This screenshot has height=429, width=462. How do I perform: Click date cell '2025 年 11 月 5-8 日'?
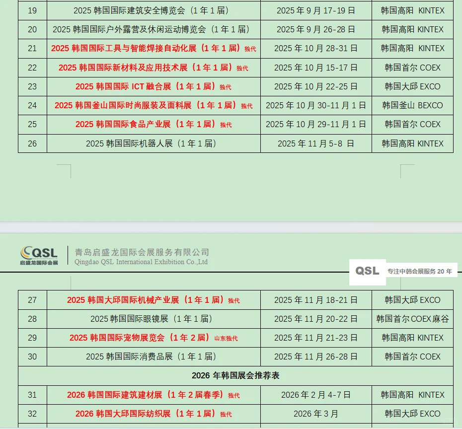pos(316,143)
